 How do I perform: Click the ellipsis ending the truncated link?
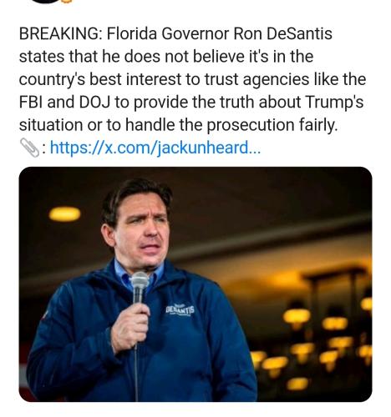(255, 153)
